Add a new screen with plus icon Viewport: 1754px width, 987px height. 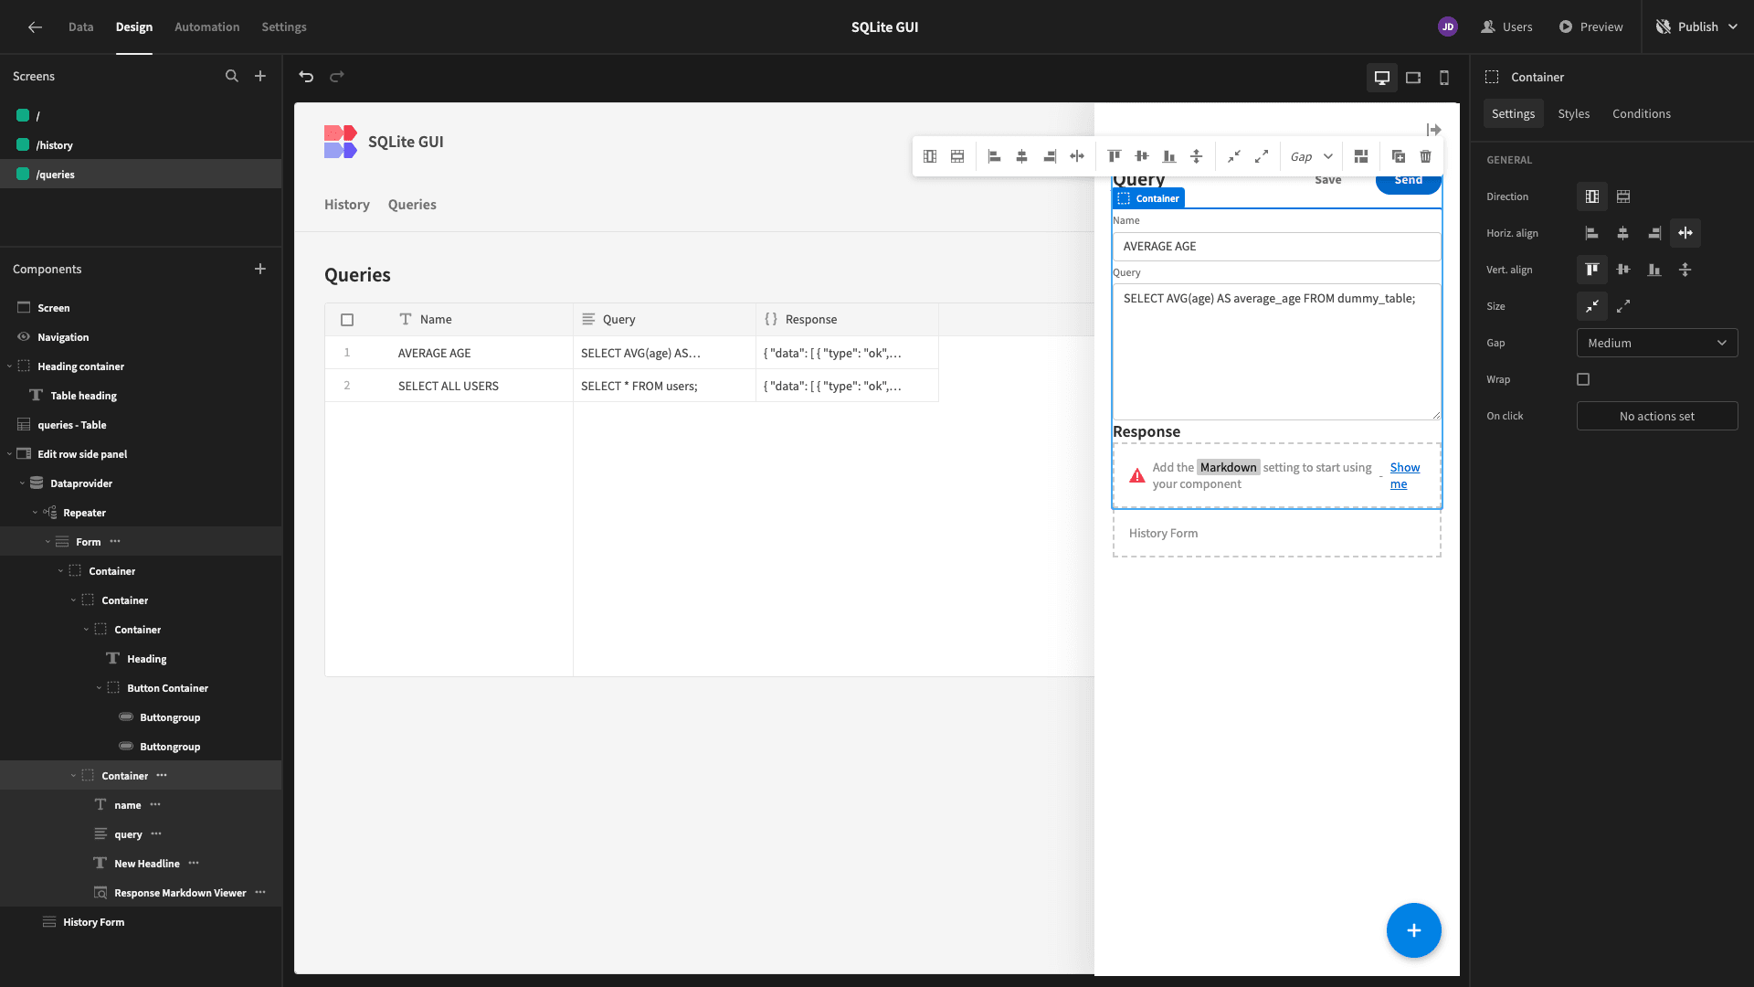(260, 76)
